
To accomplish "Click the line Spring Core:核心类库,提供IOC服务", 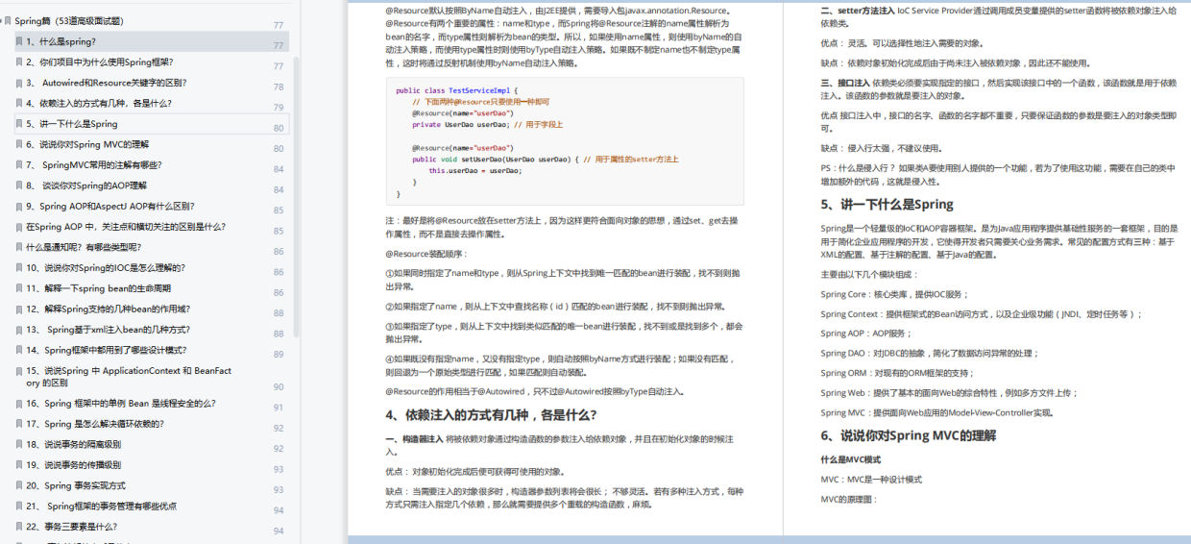I will 895,294.
